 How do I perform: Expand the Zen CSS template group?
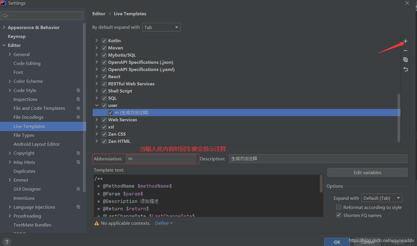[97, 134]
